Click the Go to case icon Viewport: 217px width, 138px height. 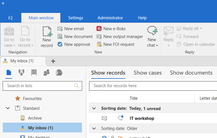(9, 31)
